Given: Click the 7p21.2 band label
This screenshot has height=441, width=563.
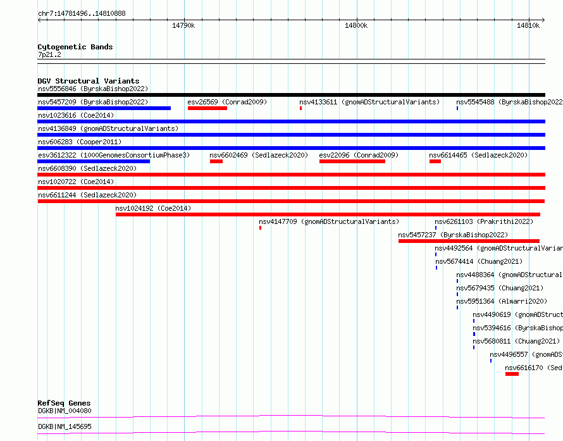Looking at the screenshot, I should pos(49,55).
